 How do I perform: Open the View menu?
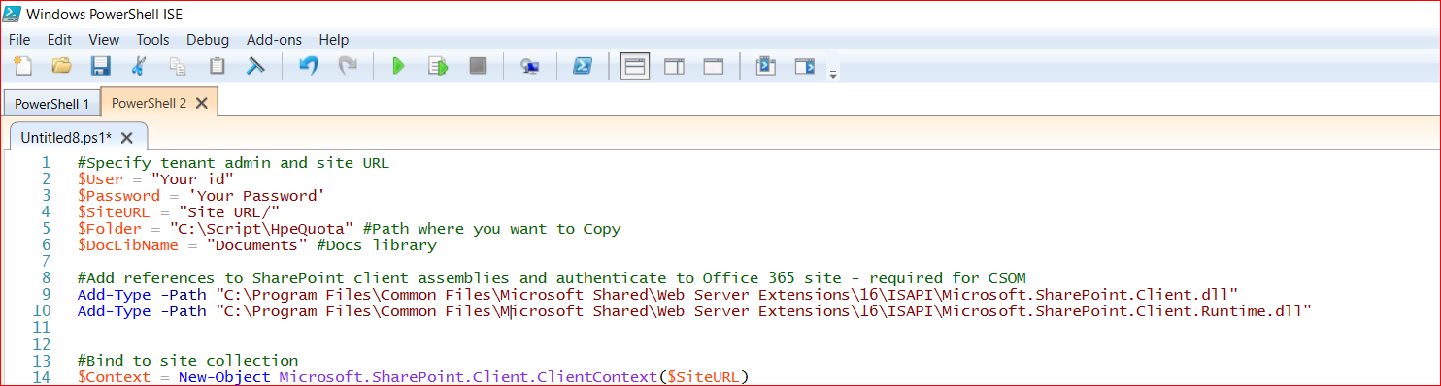click(x=104, y=40)
